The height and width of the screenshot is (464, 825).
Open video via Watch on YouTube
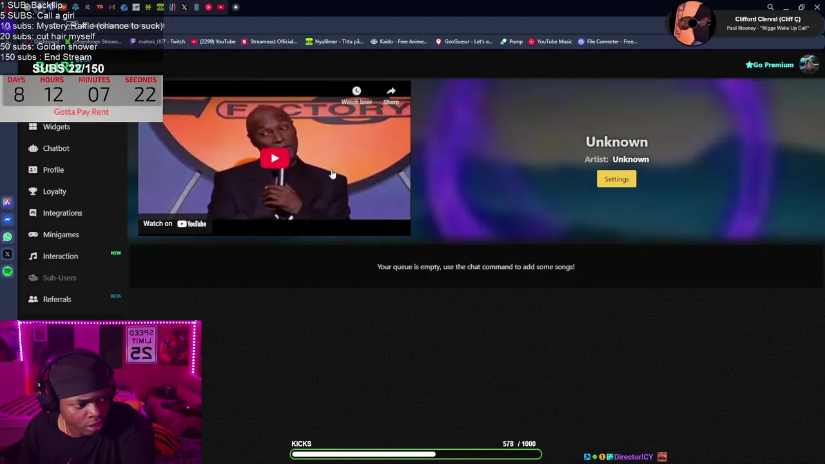click(175, 224)
